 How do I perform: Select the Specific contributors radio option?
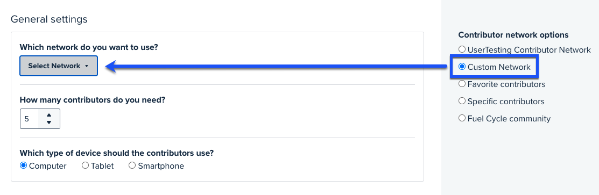462,101
